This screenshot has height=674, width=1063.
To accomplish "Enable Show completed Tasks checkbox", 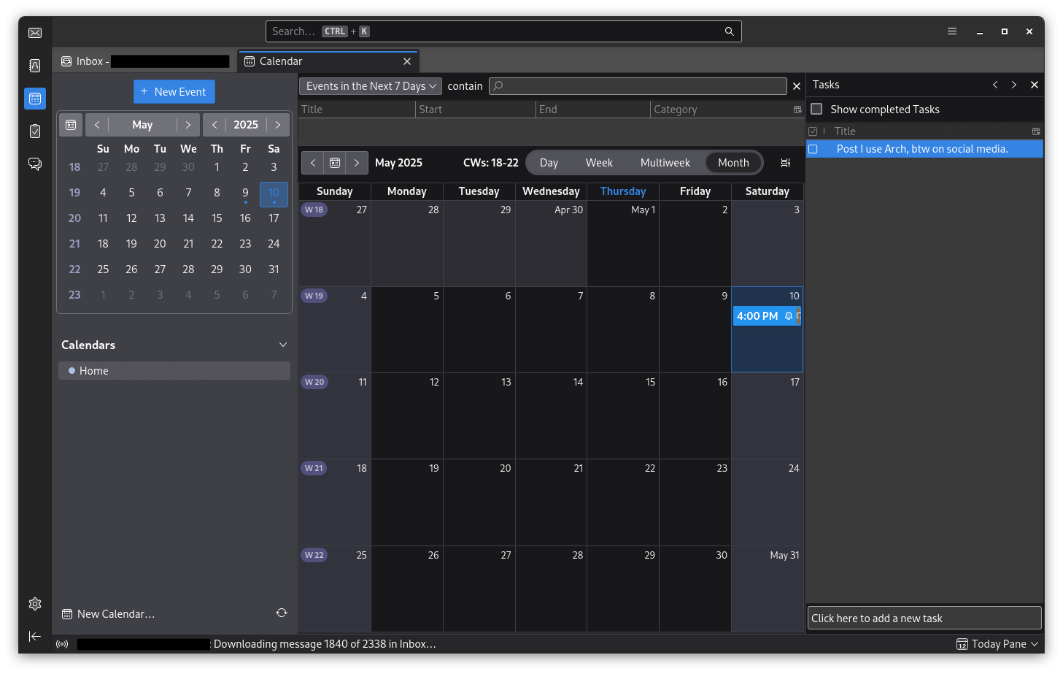I will (x=817, y=109).
